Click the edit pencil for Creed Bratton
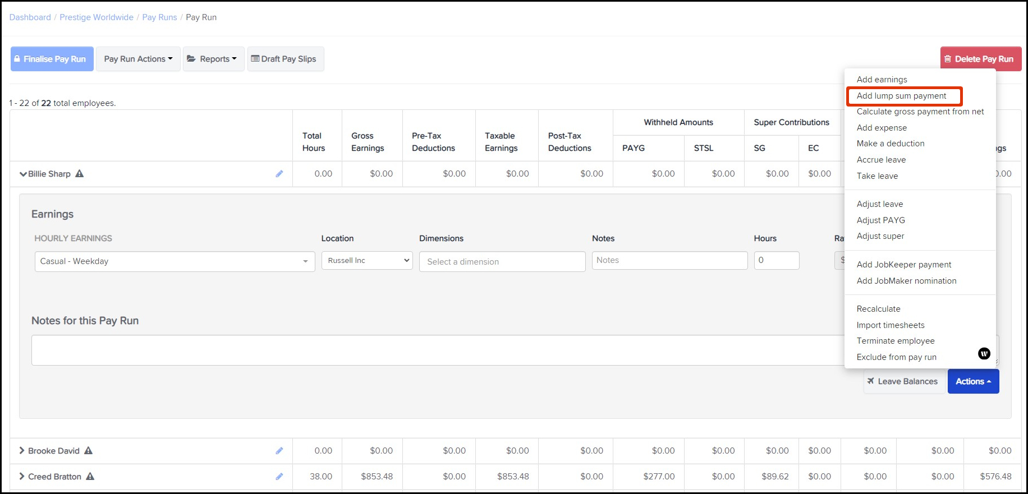 click(279, 477)
